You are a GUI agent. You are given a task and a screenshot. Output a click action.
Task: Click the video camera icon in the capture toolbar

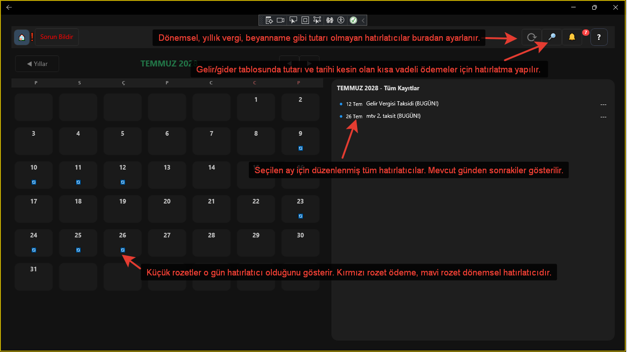[x=281, y=20]
